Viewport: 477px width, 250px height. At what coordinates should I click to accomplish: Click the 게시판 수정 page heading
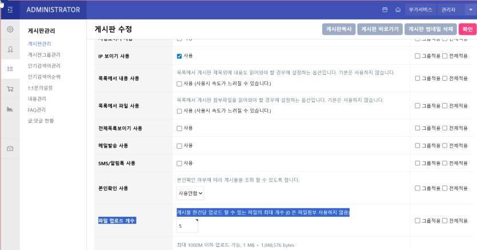(114, 29)
